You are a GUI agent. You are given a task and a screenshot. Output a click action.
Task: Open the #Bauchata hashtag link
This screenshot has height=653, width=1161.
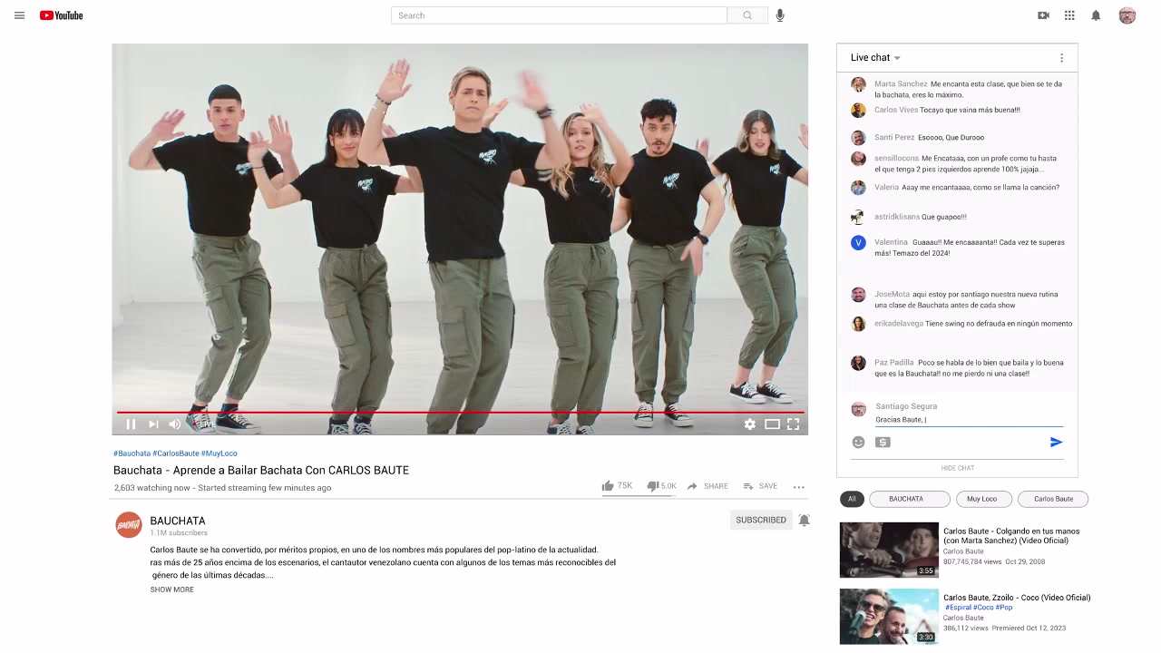132,453
